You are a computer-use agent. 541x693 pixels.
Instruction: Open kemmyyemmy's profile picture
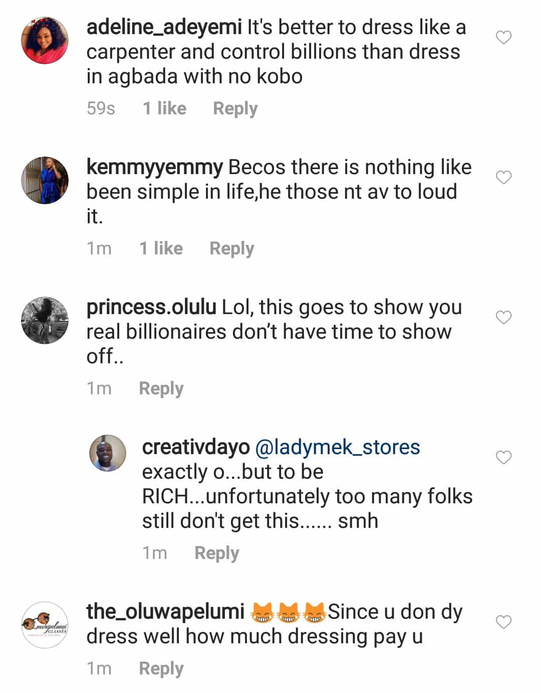pyautogui.click(x=45, y=180)
